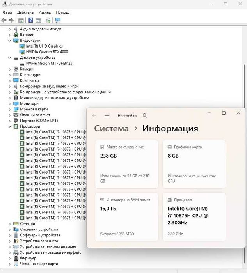
Task: Expand the Софтуерни устройства category
Action: [10, 235]
